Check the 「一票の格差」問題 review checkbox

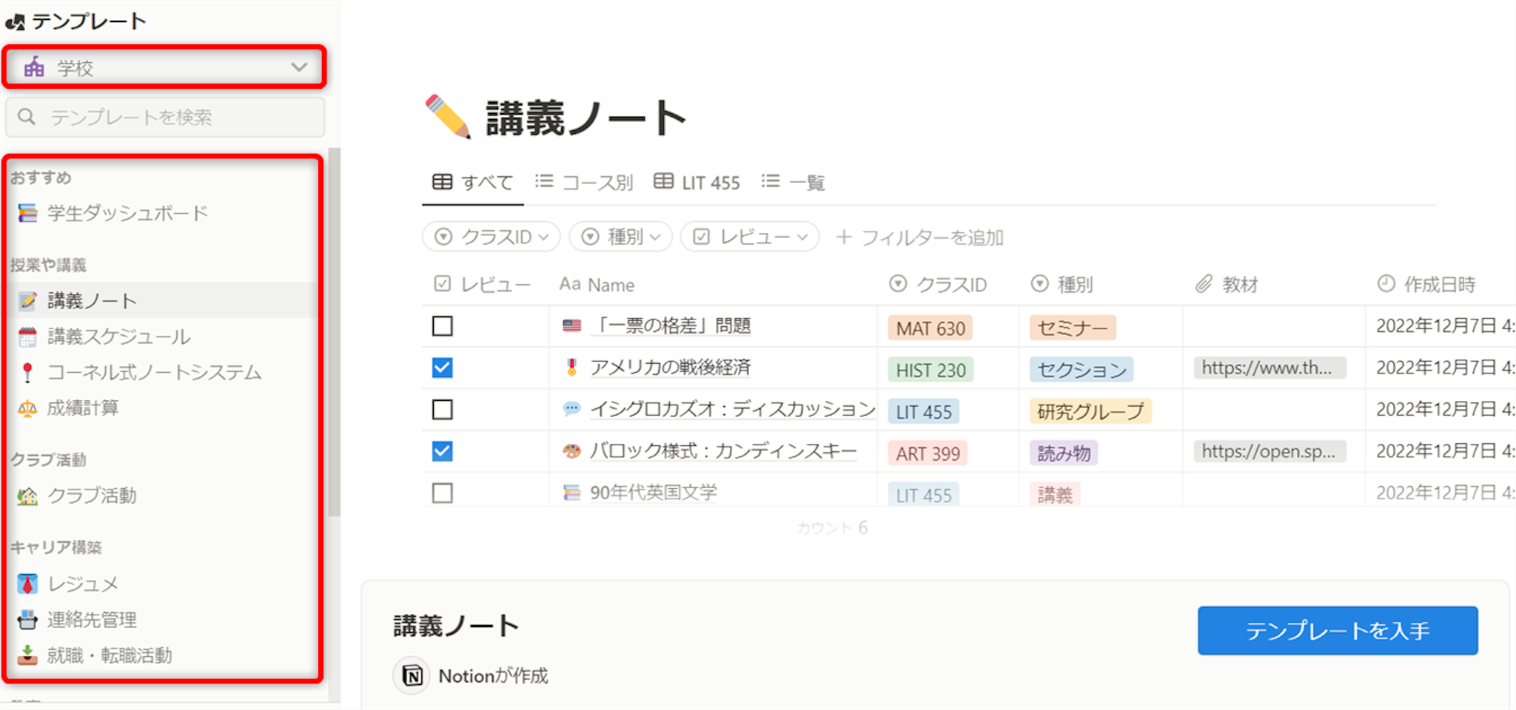pos(443,326)
